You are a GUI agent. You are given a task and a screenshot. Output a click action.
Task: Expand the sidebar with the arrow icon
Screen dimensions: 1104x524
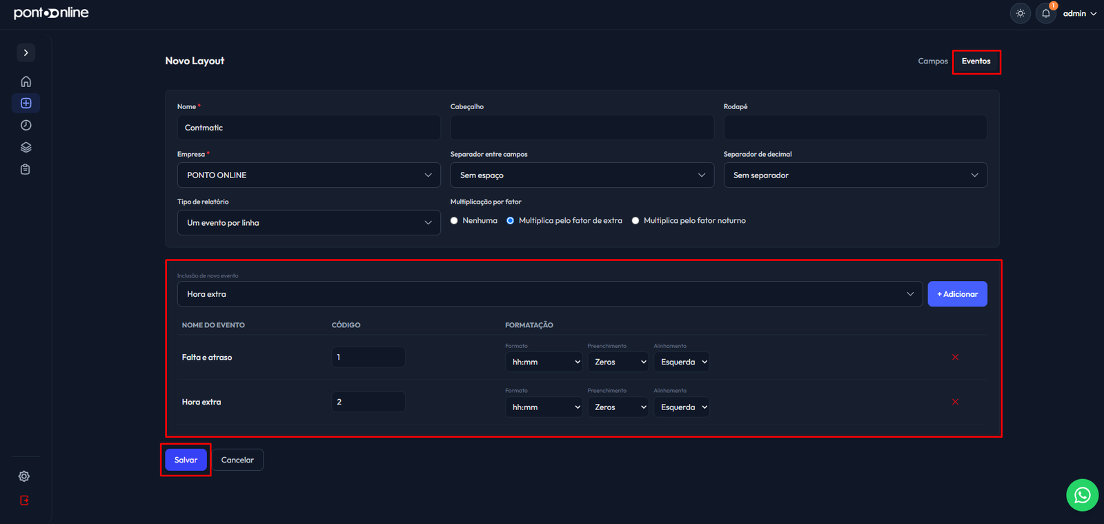(x=26, y=52)
